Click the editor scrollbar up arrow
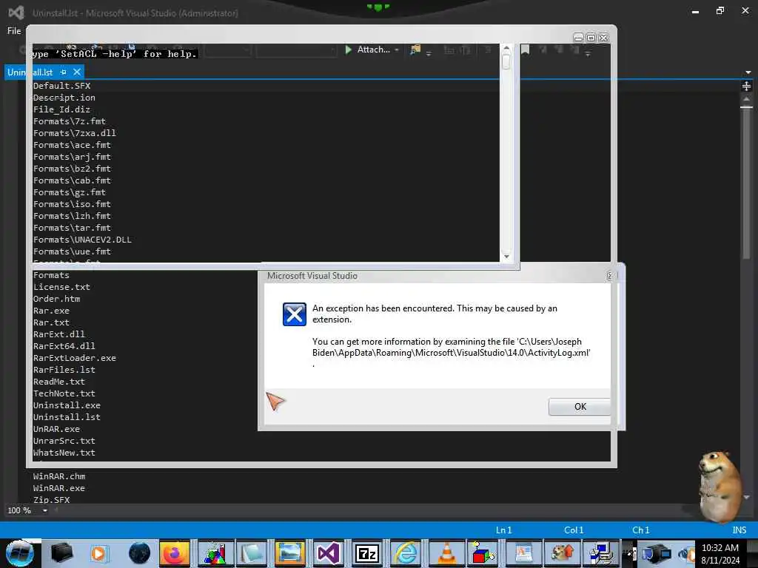The image size is (758, 568). click(x=746, y=98)
